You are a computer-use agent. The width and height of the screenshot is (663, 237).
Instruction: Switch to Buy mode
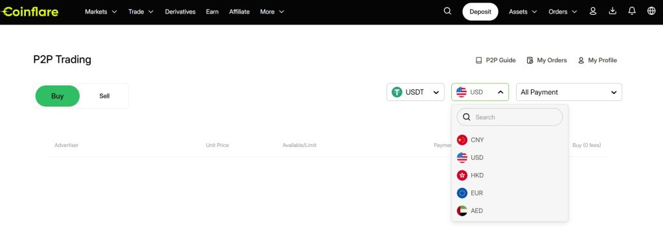click(58, 96)
